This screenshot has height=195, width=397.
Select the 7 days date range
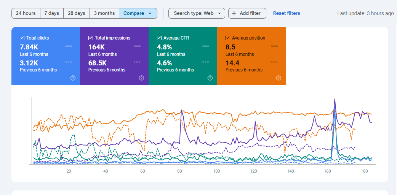click(x=52, y=13)
